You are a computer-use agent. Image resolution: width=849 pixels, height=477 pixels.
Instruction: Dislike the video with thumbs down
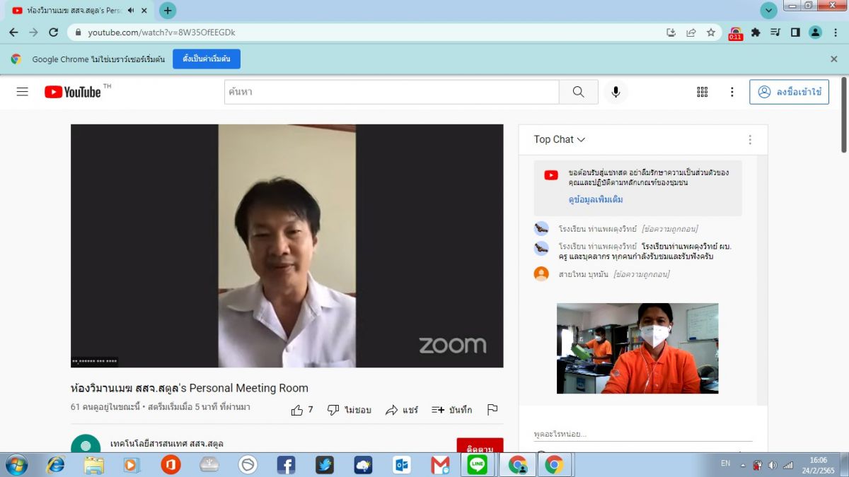point(350,410)
